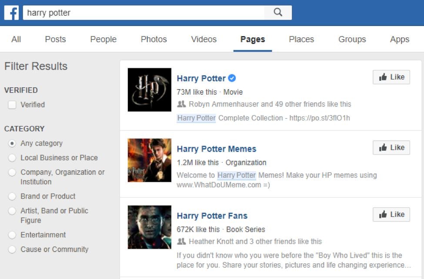Open the Harry Potter Memes page thumbnail
424x279 pixels.
point(149,160)
